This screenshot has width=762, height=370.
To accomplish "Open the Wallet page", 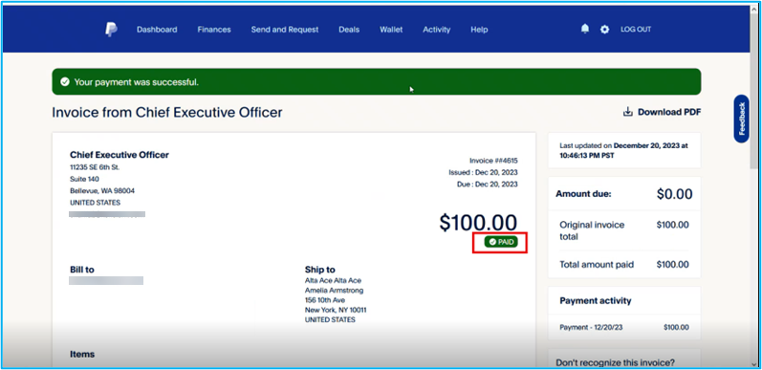I will (391, 30).
